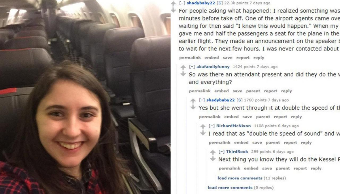The width and height of the screenshot is (340, 194).
Task: Upvote akafamilyfunny's comment
Action: [183, 67]
